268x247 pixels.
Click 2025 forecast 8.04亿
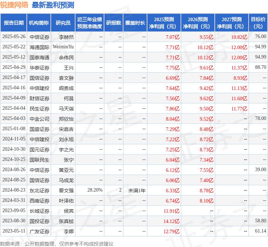point(173,119)
